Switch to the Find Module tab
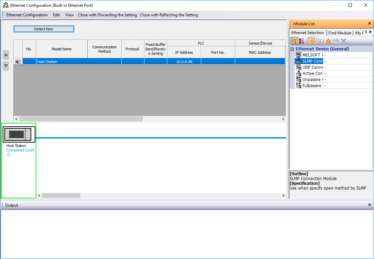Screen dimensions: 374x259 tap(340, 33)
